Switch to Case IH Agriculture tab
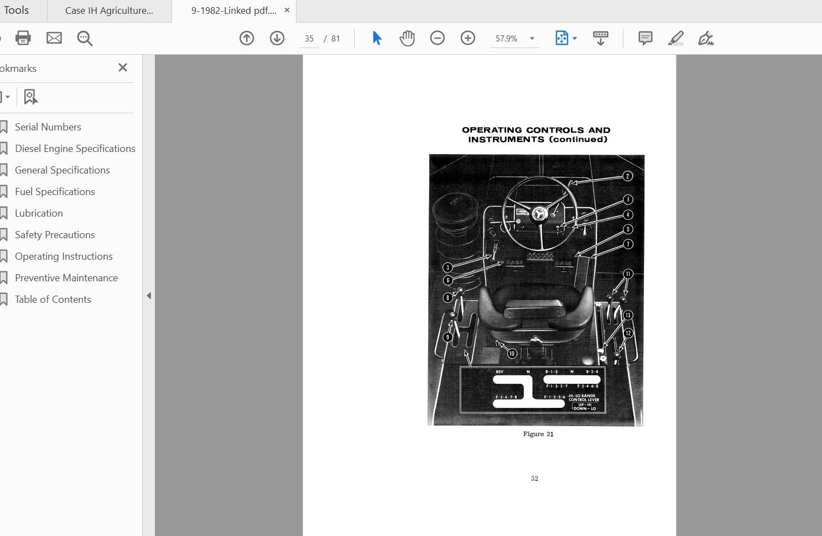This screenshot has height=536, width=822. [109, 10]
